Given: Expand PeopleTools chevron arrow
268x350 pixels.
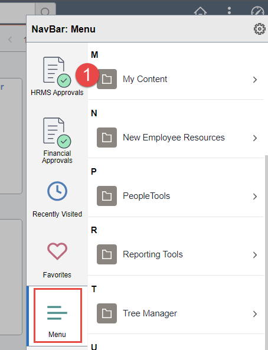Looking at the screenshot, I should pos(255,197).
